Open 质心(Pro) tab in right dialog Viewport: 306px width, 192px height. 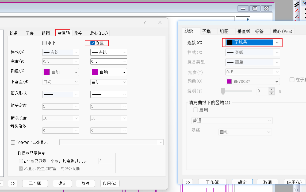point(282,31)
